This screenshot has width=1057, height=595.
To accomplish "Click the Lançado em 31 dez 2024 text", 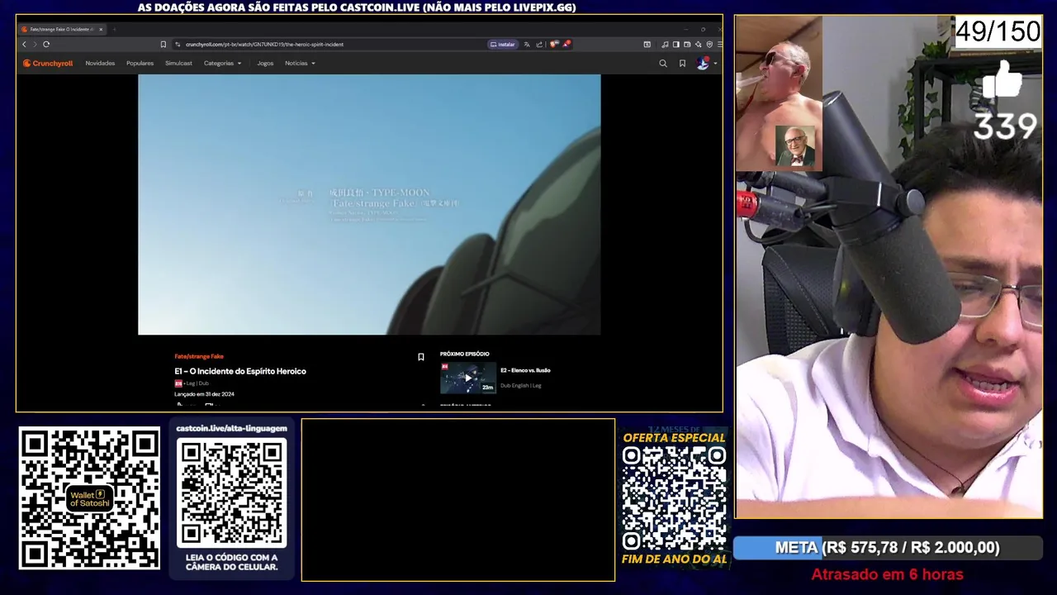I will click(x=204, y=394).
